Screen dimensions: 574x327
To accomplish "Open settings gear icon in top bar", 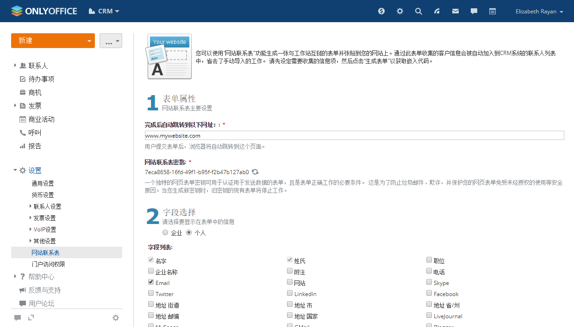I will coord(400,11).
